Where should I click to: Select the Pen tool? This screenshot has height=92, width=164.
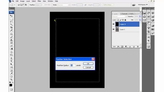pos(11,58)
